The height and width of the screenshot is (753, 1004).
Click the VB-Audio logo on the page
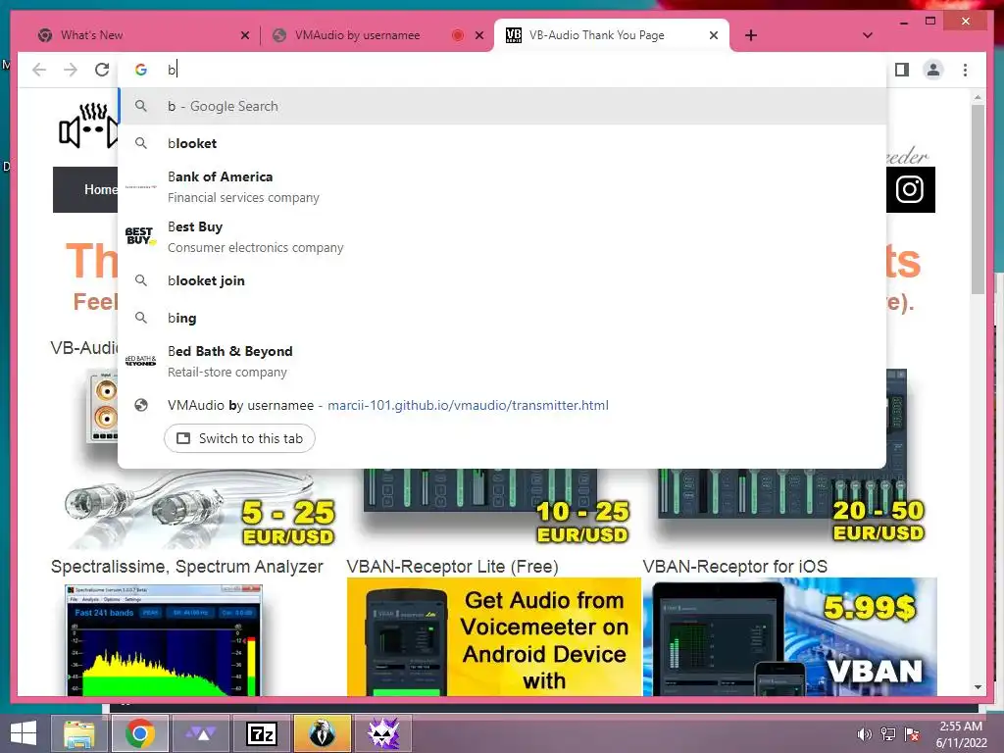[88, 125]
